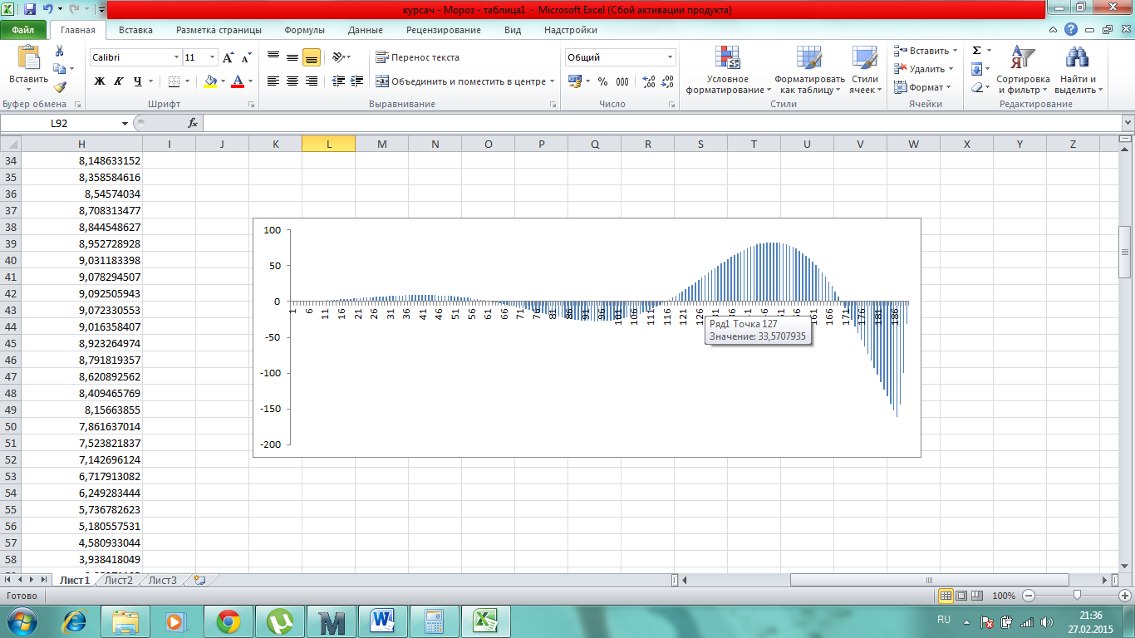The height and width of the screenshot is (638, 1135).
Task: Expand the Name Box dropdown
Action: click(125, 123)
